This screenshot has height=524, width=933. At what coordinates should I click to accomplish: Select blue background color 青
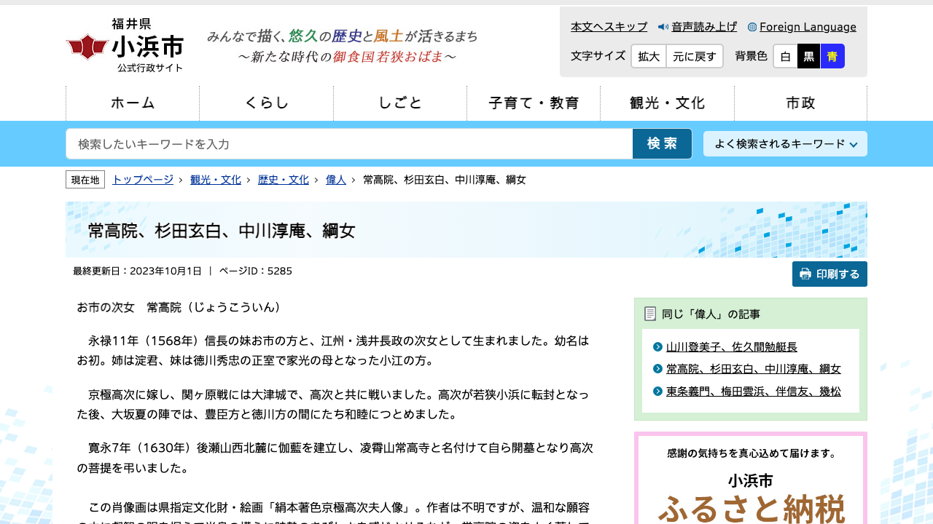[x=832, y=56]
